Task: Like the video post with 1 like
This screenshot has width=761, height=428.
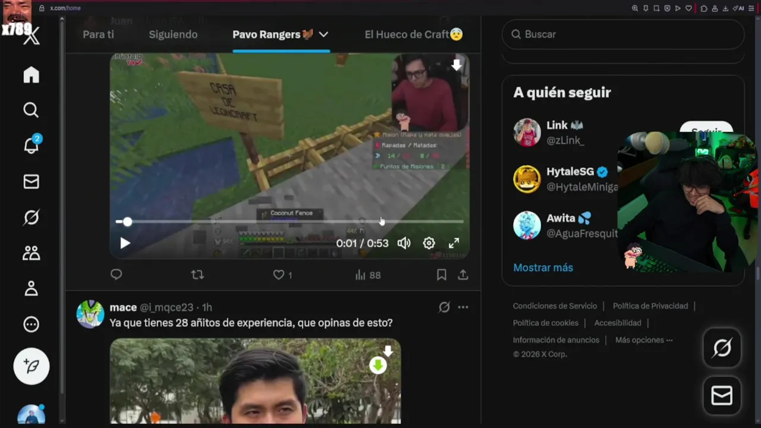Action: coord(282,275)
